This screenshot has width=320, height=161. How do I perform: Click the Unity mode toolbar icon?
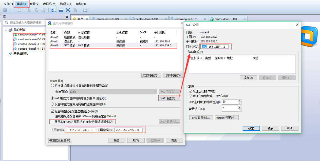[x=75, y=10]
